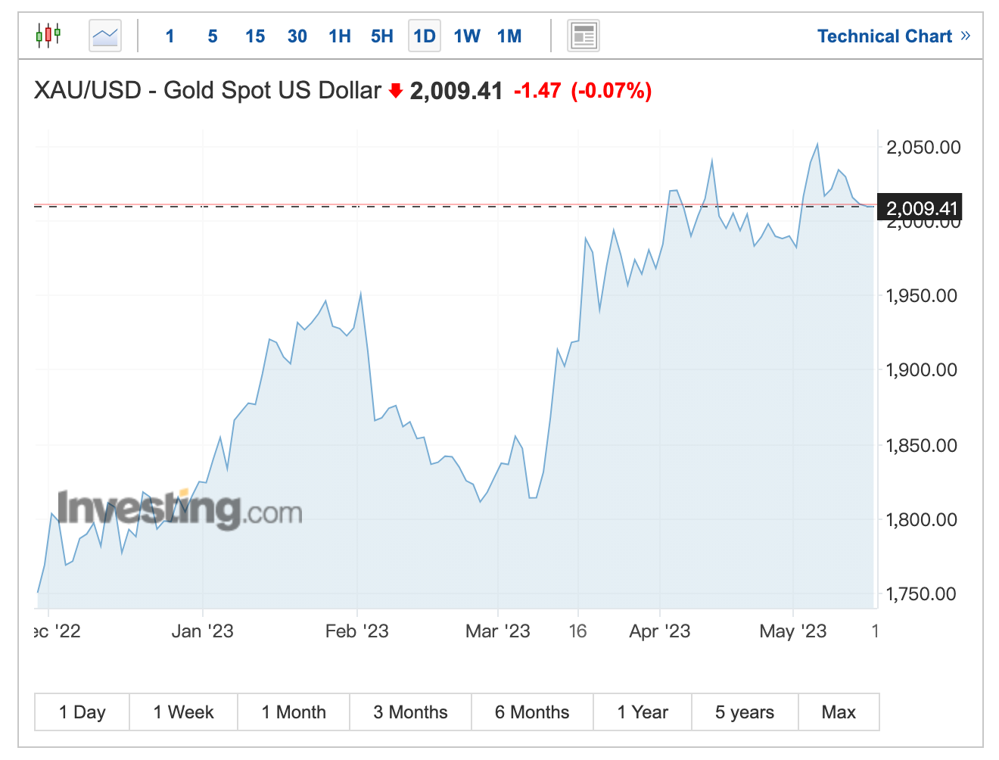Show the 1 Week range
The image size is (999, 760).
pyautogui.click(x=184, y=712)
